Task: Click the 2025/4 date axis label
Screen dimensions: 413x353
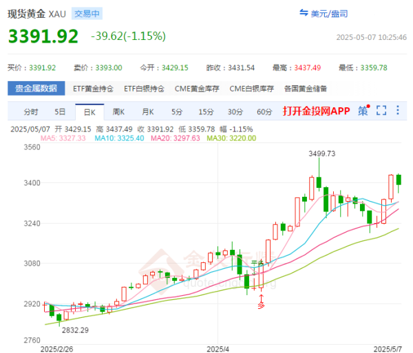Action: pos(218,349)
